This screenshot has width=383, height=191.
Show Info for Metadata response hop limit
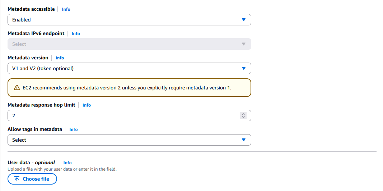[x=87, y=105]
